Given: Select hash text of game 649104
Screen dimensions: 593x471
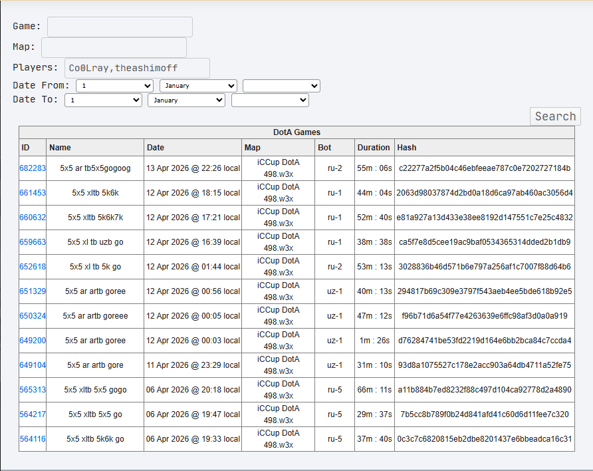Looking at the screenshot, I should tap(485, 365).
